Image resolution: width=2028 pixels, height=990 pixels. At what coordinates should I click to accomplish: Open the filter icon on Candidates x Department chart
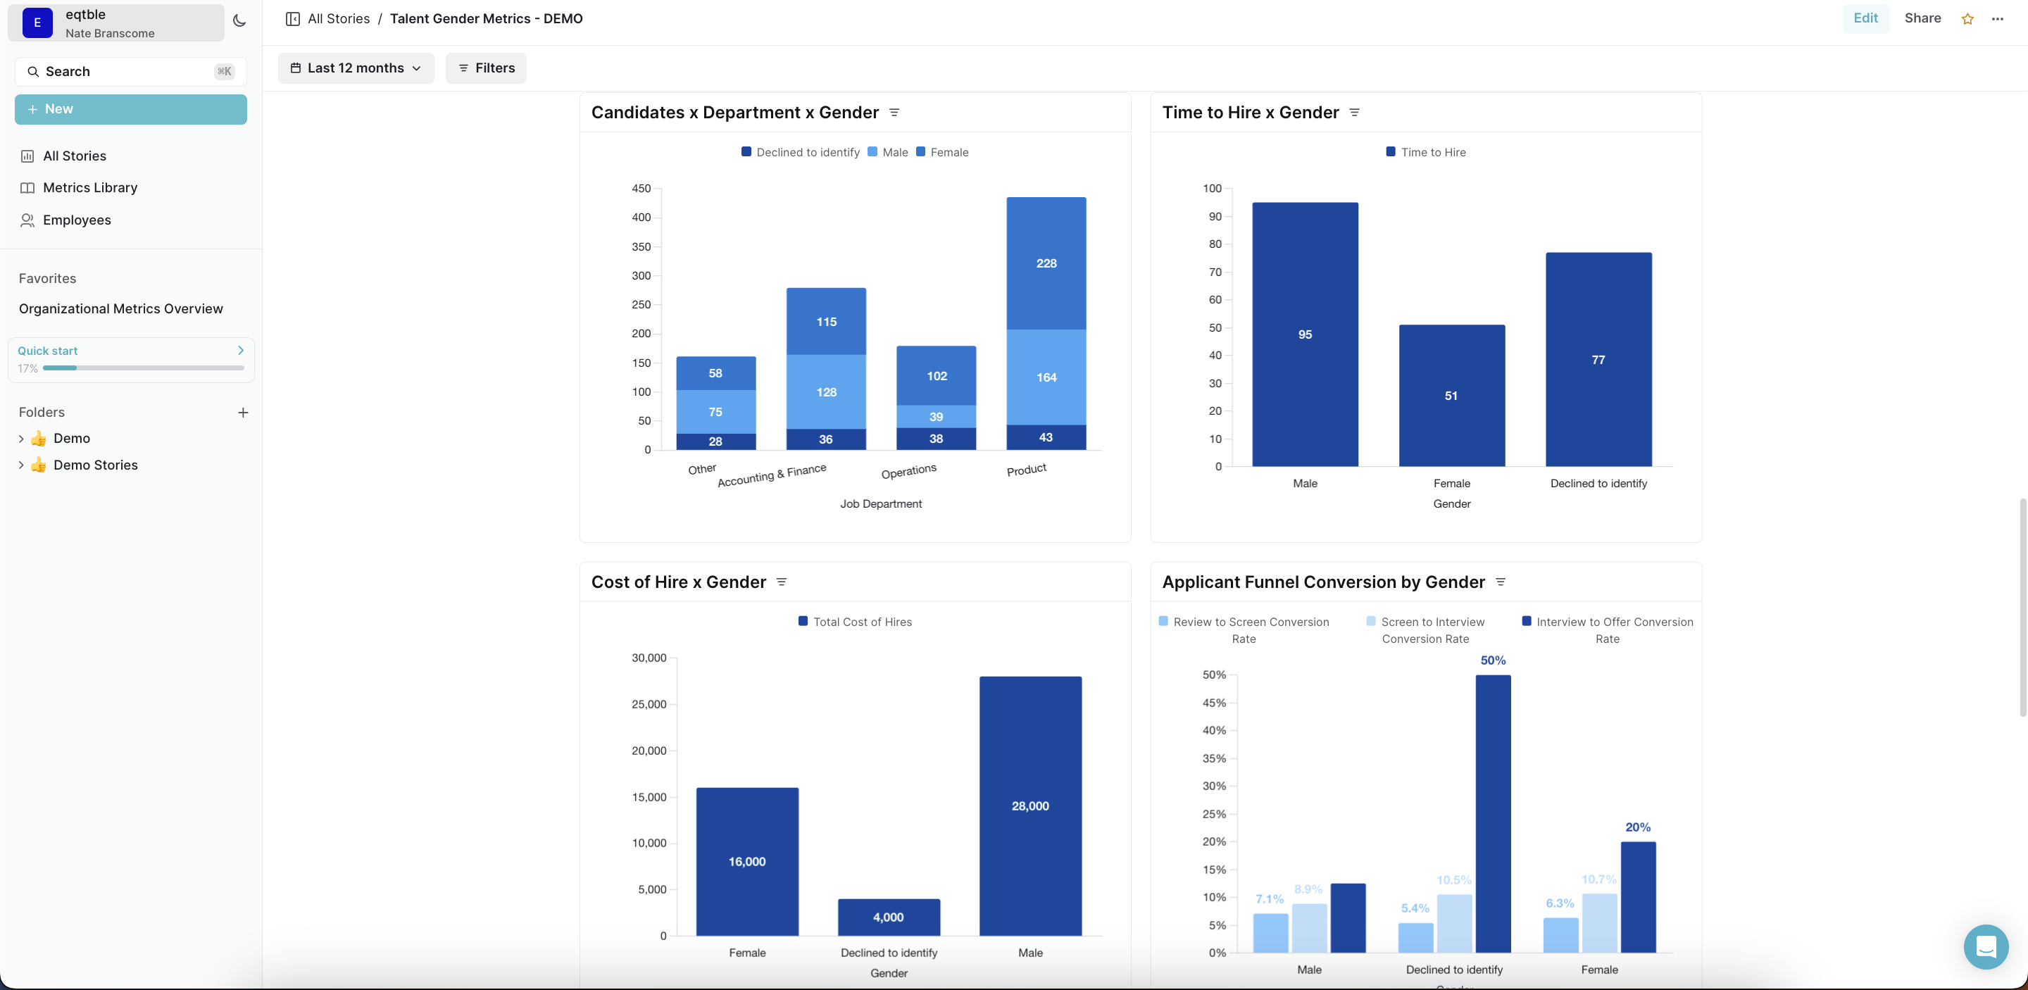894,112
